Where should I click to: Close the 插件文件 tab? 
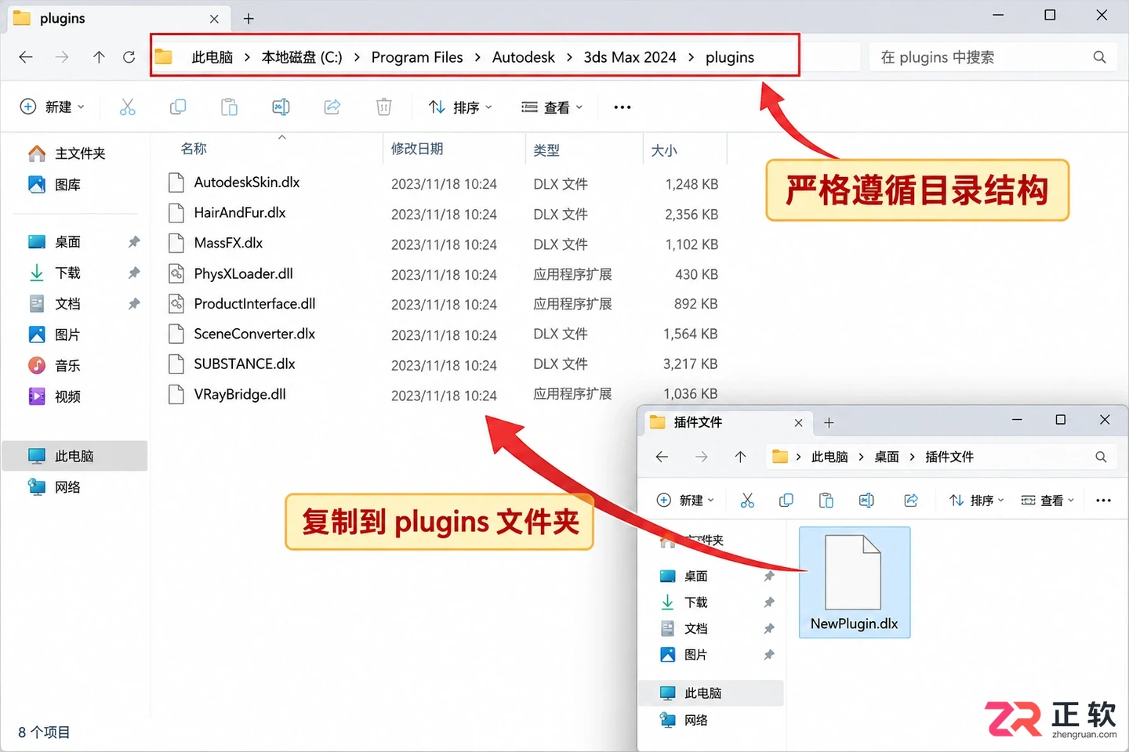tap(798, 423)
